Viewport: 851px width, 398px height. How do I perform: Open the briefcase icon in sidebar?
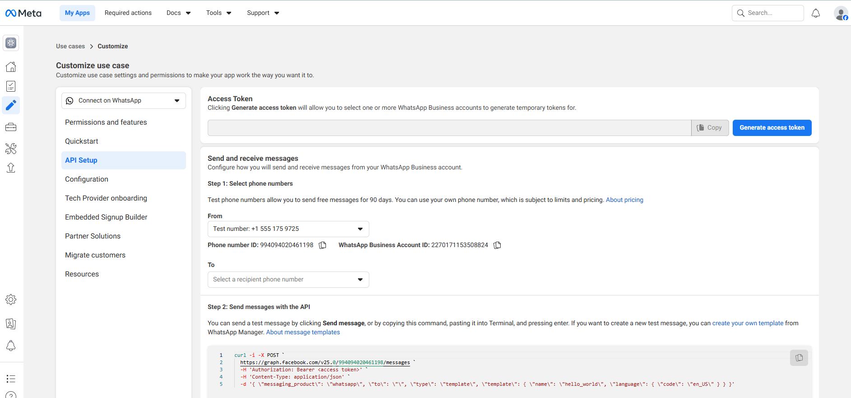point(11,127)
